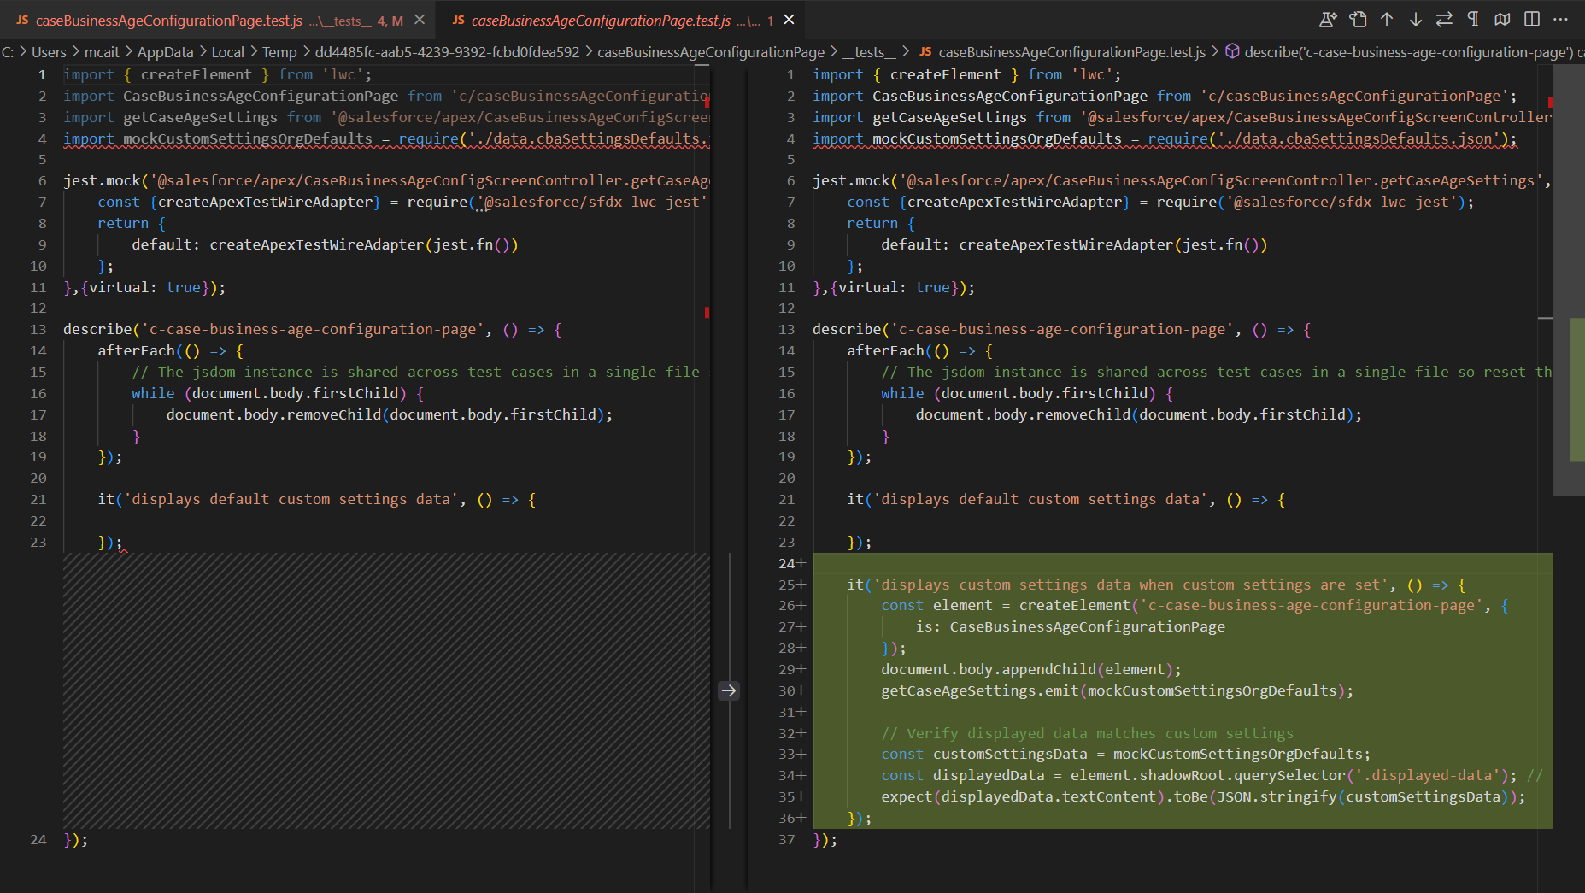Viewport: 1585px width, 893px height.
Task: Close the first caseBusinessAgeConfigurationPage.test.js tab
Action: click(x=420, y=20)
